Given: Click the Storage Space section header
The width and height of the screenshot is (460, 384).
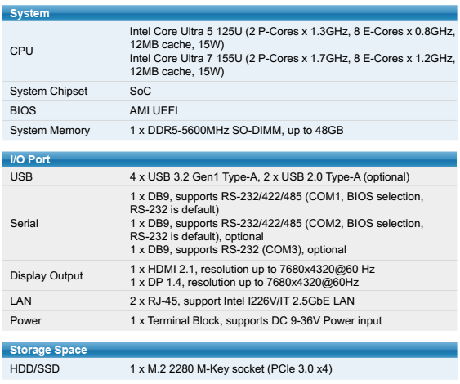Looking at the screenshot, I should [x=230, y=350].
